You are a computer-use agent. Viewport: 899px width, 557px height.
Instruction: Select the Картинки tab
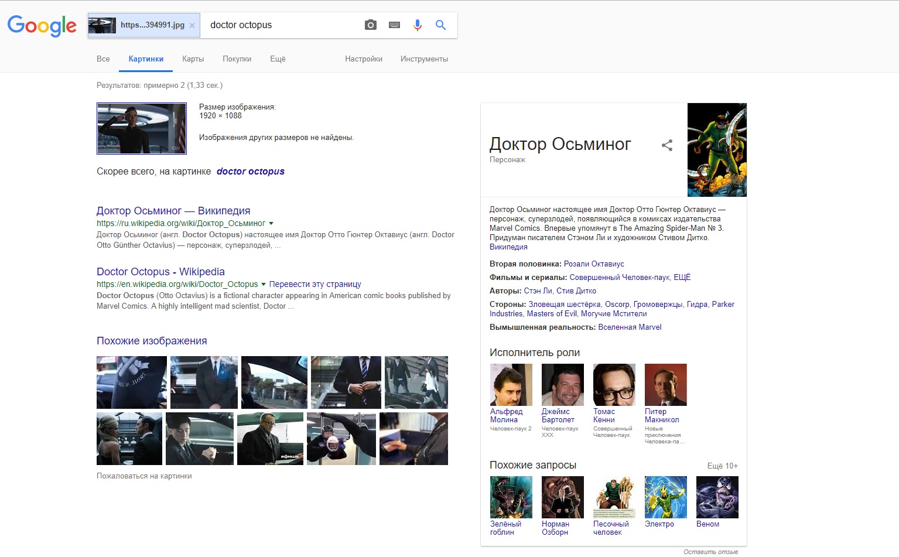click(x=146, y=59)
